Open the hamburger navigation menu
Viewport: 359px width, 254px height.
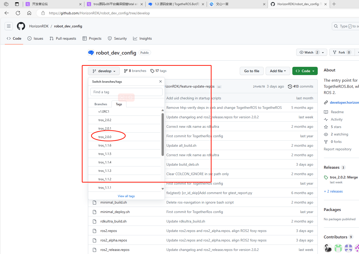click(x=9, y=26)
